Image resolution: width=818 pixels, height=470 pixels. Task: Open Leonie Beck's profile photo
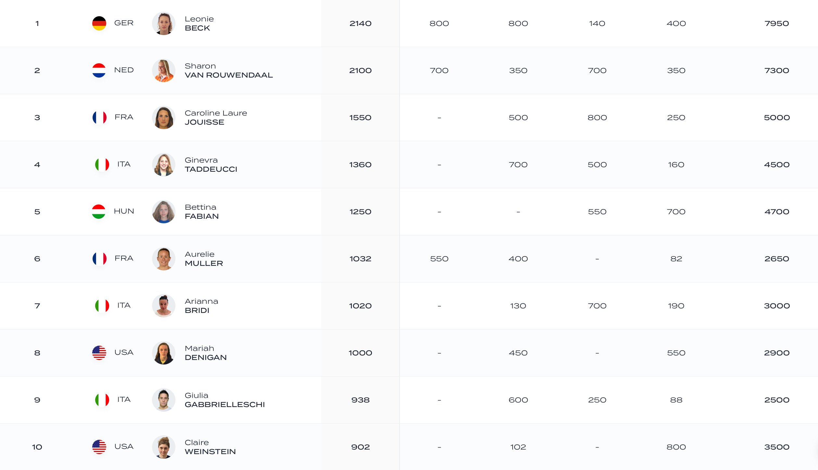(164, 23)
